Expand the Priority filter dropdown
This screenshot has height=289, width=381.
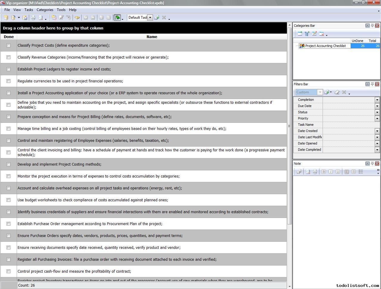point(377,119)
